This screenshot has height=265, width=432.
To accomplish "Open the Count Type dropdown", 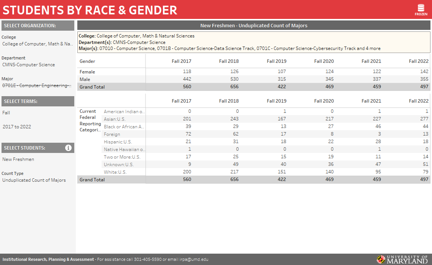I will pyautogui.click(x=37, y=180).
